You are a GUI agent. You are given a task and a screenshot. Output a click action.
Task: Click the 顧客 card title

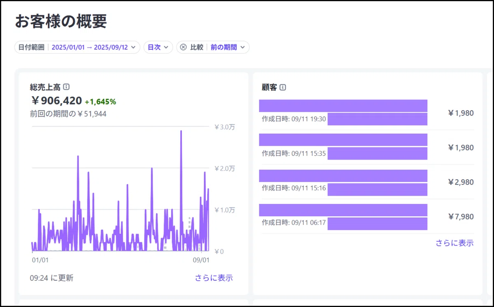(x=269, y=87)
